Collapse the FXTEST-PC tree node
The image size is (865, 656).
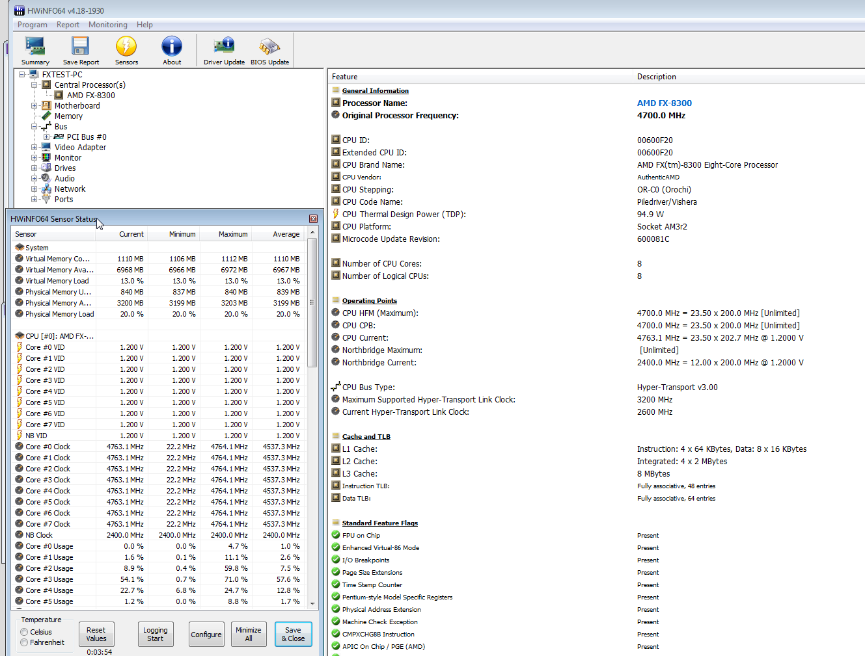click(x=22, y=74)
